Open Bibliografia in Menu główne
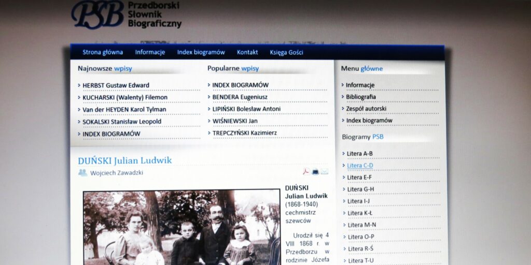531x265 pixels. [x=361, y=97]
